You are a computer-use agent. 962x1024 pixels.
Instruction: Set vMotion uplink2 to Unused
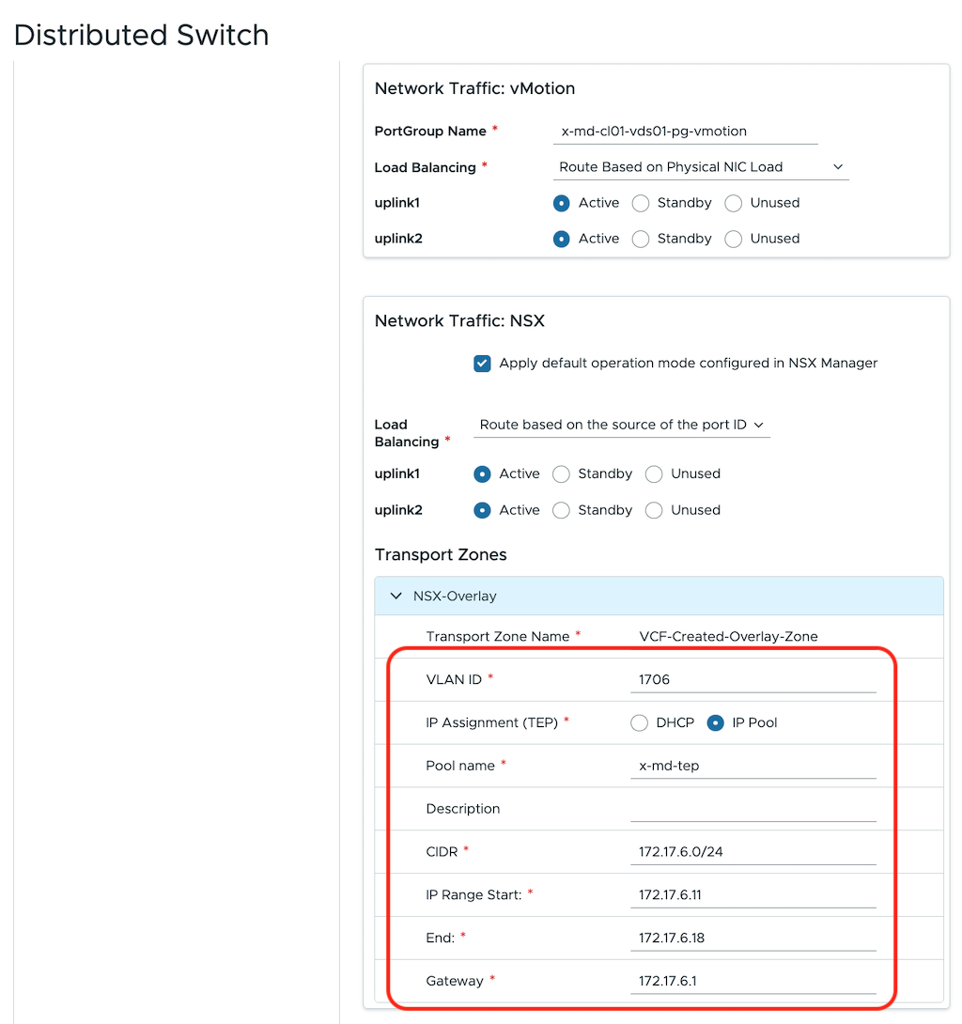click(734, 239)
